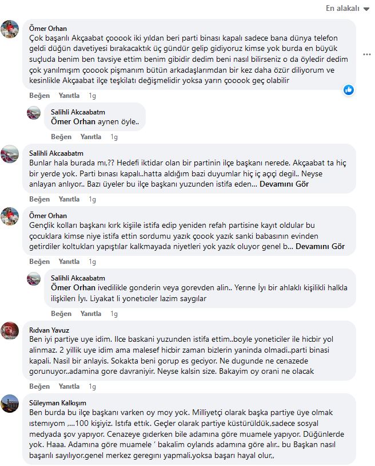Click the blue like reaction icon
This screenshot has height=466, width=375.
(x=349, y=90)
